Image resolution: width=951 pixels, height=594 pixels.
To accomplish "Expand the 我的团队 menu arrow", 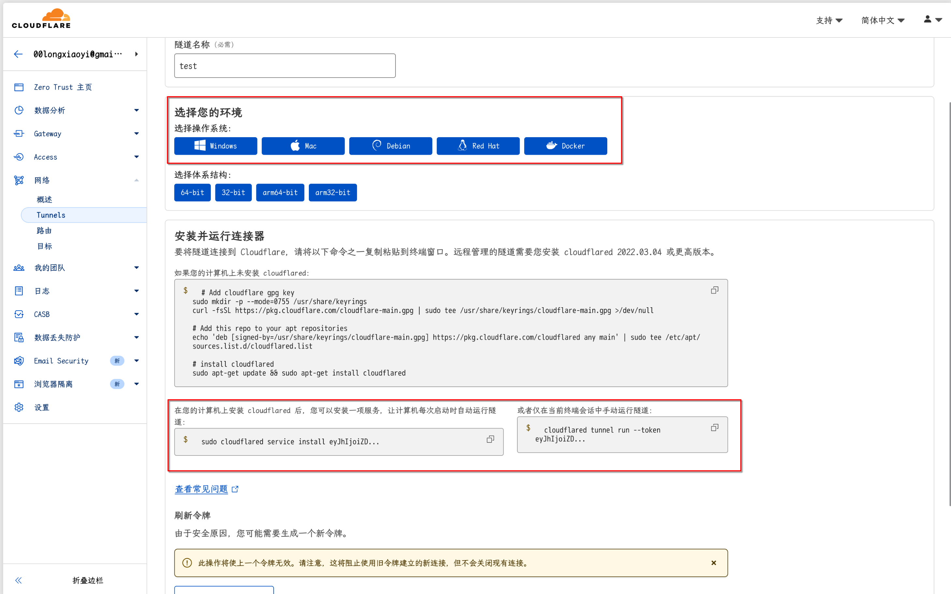I will point(136,268).
